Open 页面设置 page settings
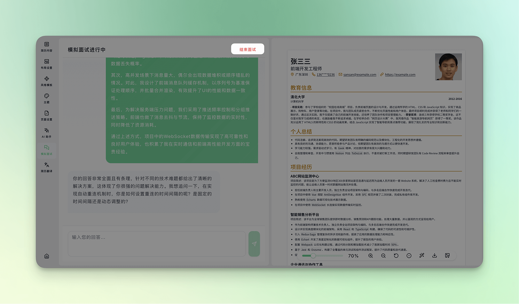Image resolution: width=519 pixels, height=304 pixels. pyautogui.click(x=46, y=115)
